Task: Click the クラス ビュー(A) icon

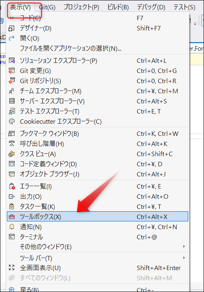Action: (x=11, y=154)
